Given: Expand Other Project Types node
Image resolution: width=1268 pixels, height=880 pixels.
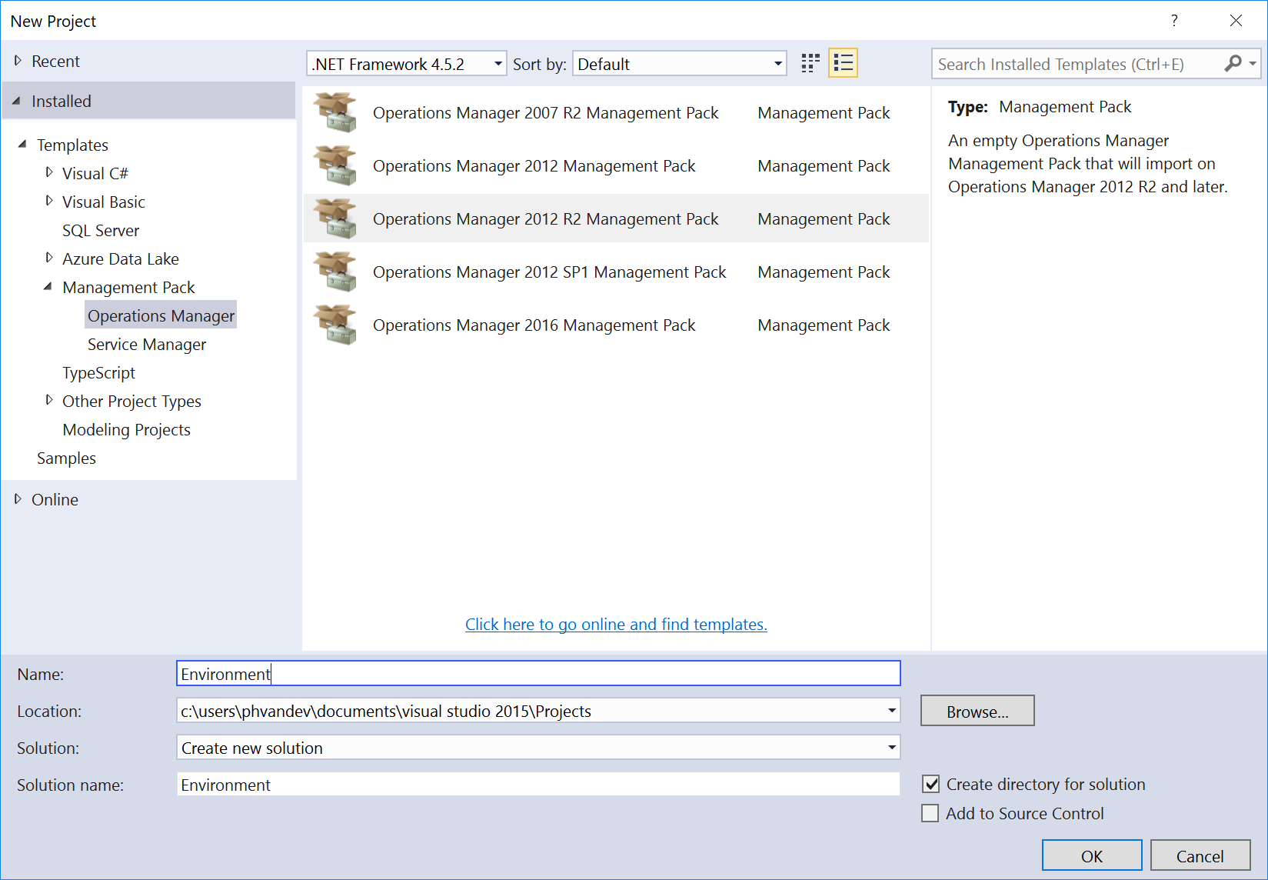Looking at the screenshot, I should (x=49, y=401).
